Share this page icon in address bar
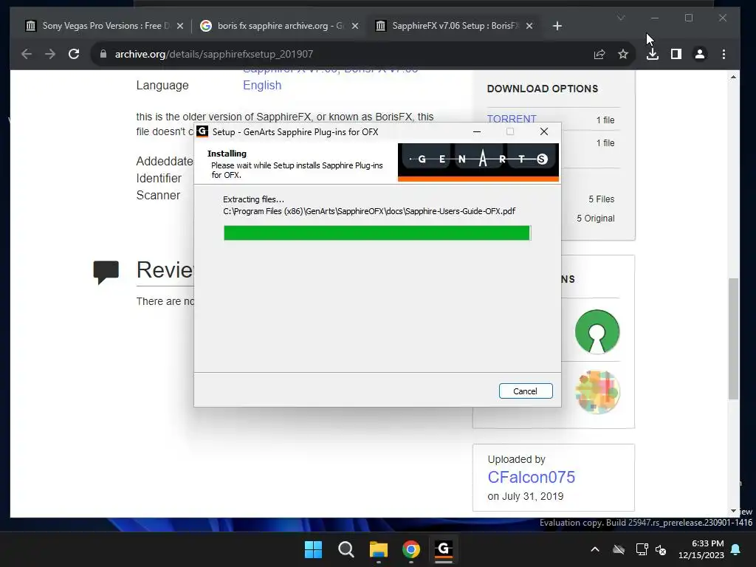Screen dimensions: 756x567 coord(599,54)
